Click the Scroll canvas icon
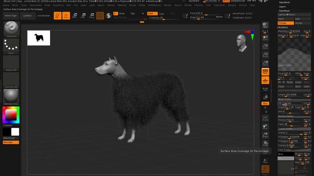 pos(265,38)
